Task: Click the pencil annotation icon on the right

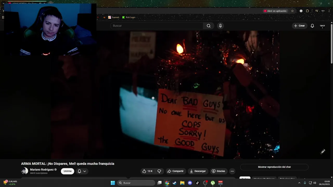Action: click(323, 151)
